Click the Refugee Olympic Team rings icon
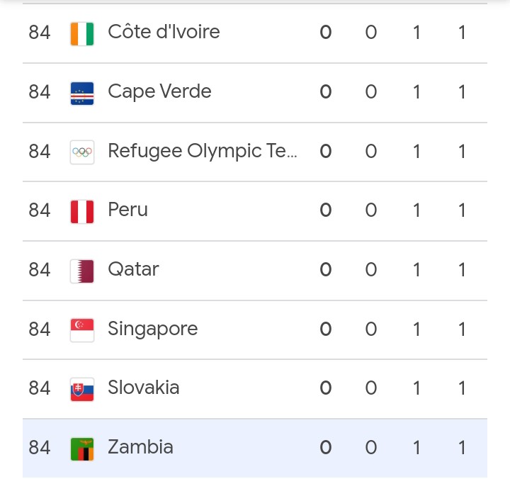 [x=82, y=152]
